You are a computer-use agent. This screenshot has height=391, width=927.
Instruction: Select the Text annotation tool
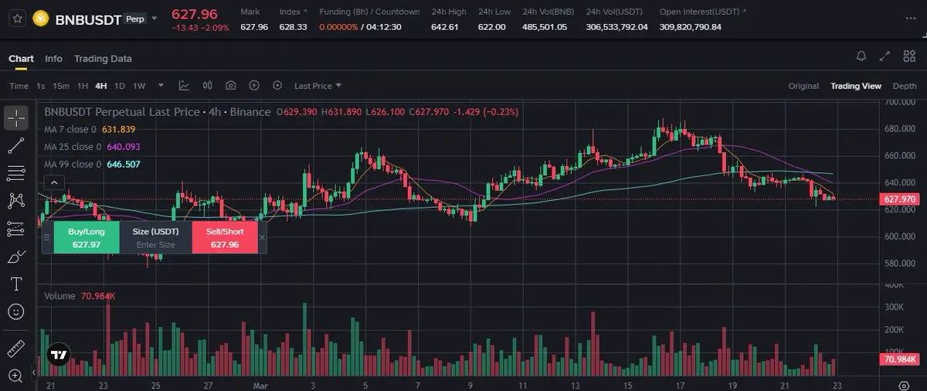[16, 284]
